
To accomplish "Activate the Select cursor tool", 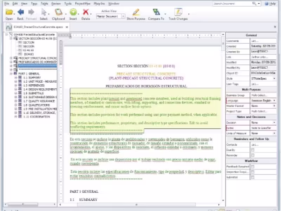I will pos(44,12).
